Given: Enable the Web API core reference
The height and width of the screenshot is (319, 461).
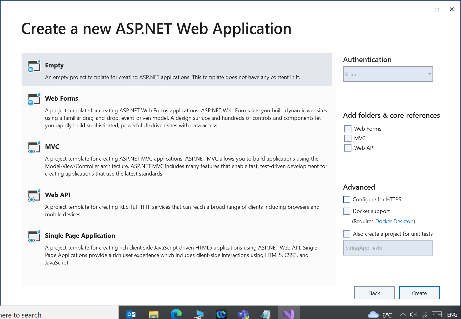Looking at the screenshot, I should (348, 148).
